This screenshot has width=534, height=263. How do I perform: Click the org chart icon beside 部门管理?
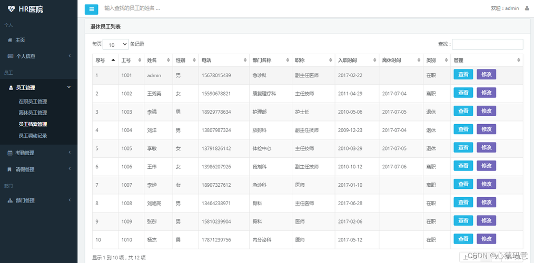pyautogui.click(x=10, y=201)
